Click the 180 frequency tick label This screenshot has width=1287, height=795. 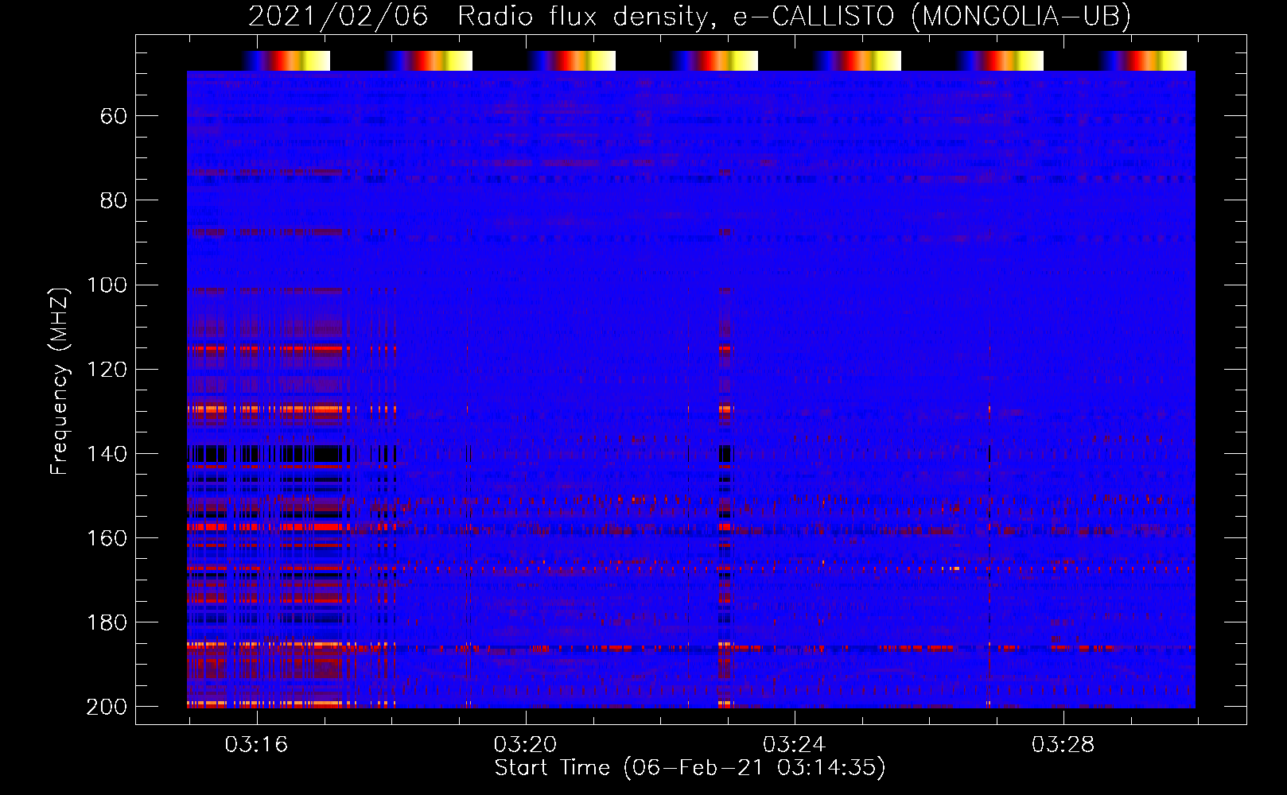coord(107,622)
